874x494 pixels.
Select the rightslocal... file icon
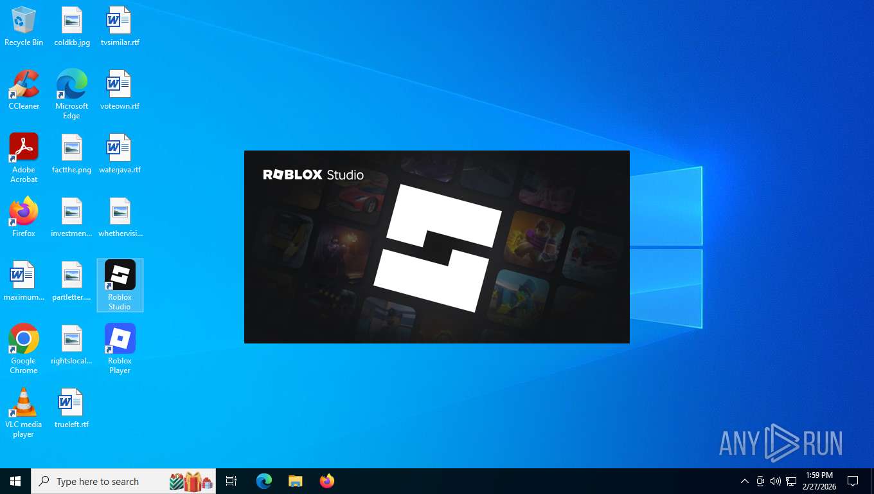tap(72, 345)
